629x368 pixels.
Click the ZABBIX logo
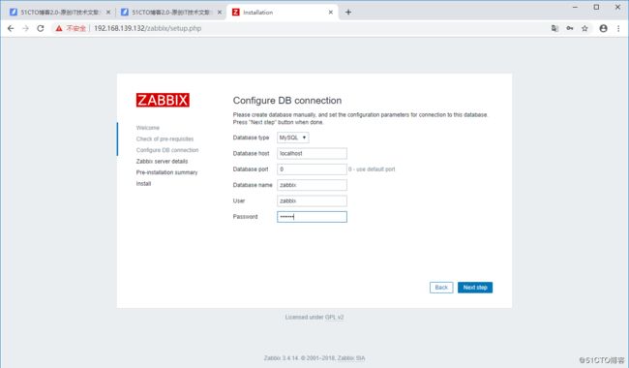pos(163,100)
